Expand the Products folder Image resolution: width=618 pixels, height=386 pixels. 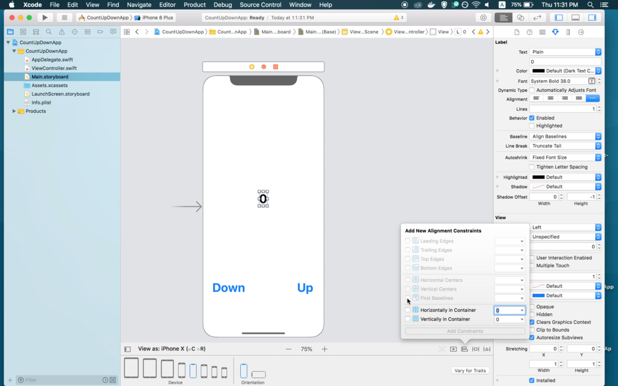click(x=14, y=111)
